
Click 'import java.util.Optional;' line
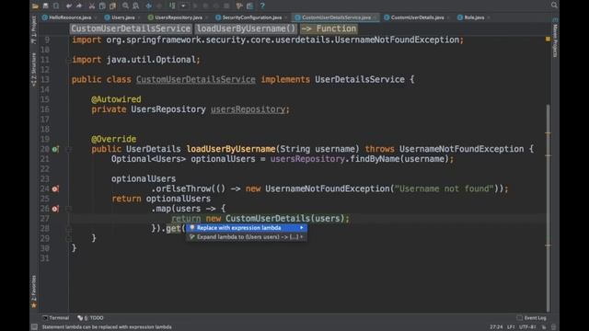[x=136, y=60]
